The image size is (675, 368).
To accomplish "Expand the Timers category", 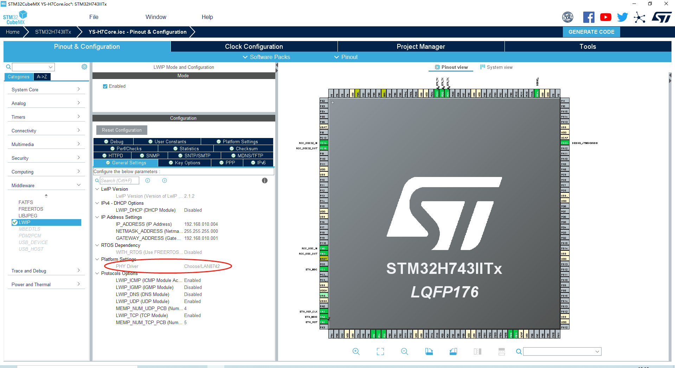I will (x=46, y=117).
